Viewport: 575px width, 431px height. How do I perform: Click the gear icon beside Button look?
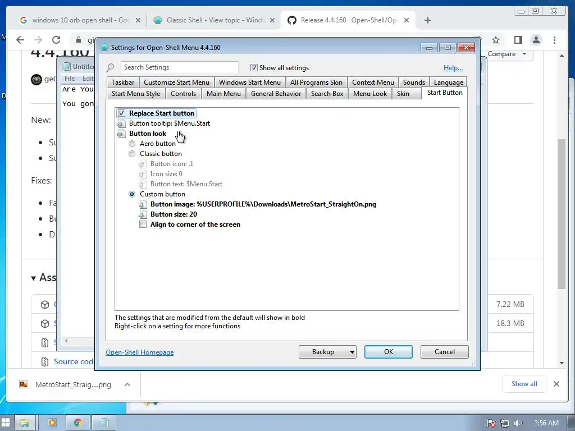pyautogui.click(x=121, y=134)
